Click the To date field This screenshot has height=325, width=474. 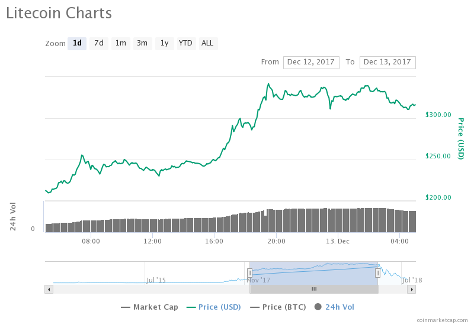click(387, 62)
